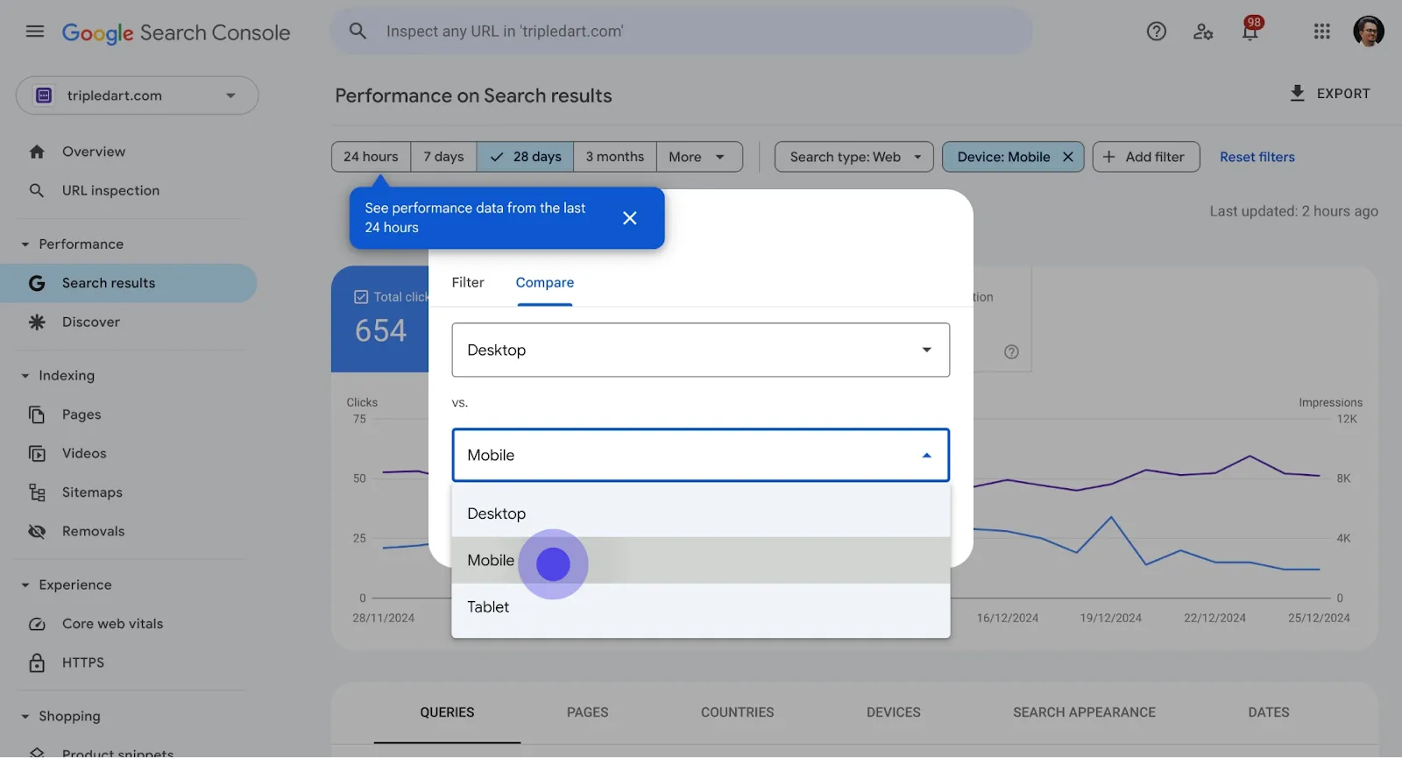Choose Desktop from the dropdown list
This screenshot has width=1402, height=758.
click(x=700, y=514)
